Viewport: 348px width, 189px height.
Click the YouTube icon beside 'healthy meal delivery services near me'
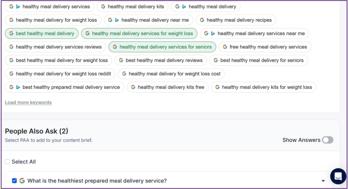[x=213, y=33]
